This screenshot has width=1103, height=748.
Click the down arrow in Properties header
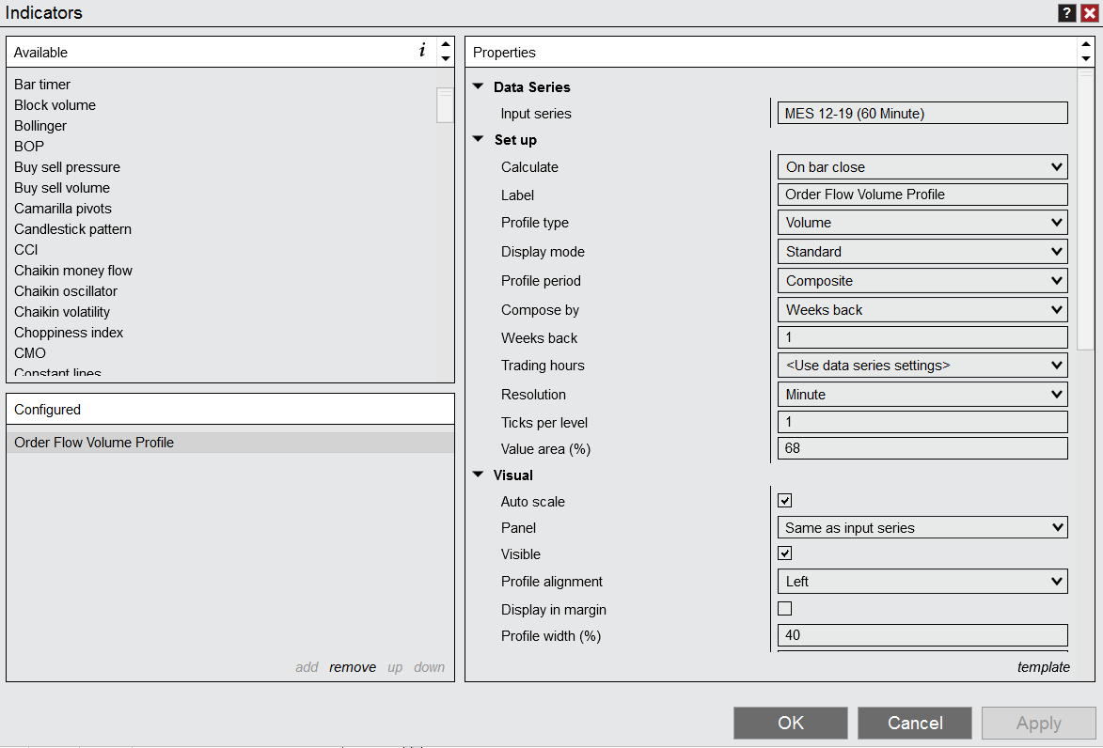click(1086, 58)
